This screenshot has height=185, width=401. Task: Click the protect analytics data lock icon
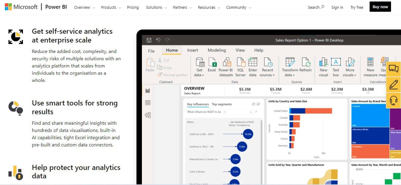tap(16, 173)
